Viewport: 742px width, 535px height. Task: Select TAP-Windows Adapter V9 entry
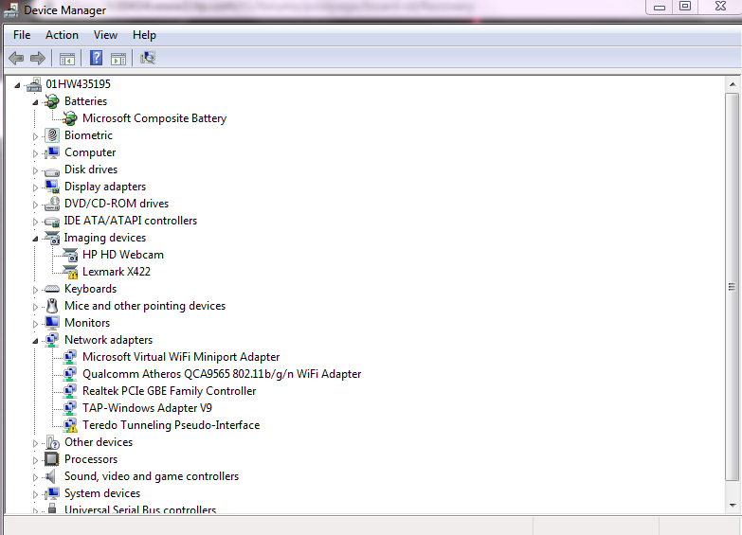(x=147, y=408)
